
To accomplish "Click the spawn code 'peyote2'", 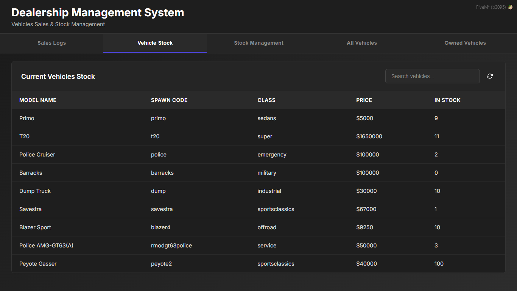I will 161,264.
